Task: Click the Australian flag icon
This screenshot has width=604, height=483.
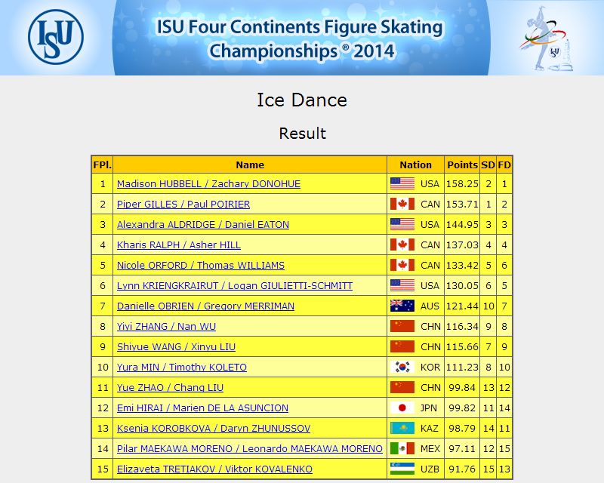Action: click(402, 306)
